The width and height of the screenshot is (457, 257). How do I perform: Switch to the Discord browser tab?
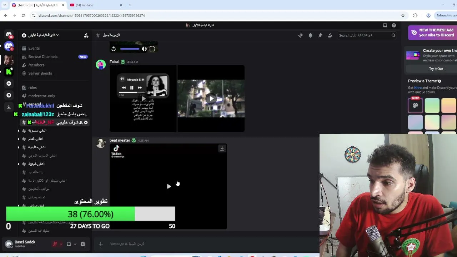pos(37,5)
